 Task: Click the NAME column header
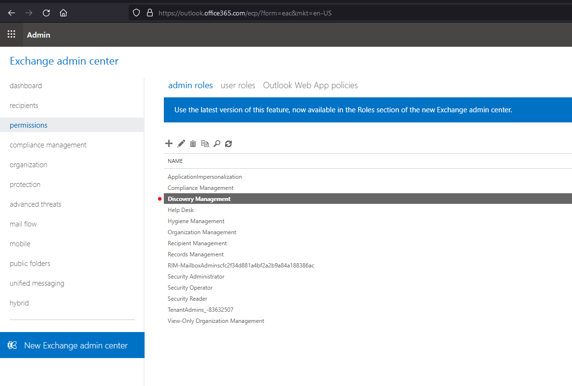click(175, 160)
